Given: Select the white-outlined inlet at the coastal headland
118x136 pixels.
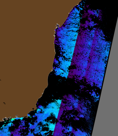Looking at the screenshot, I should pos(58,26).
